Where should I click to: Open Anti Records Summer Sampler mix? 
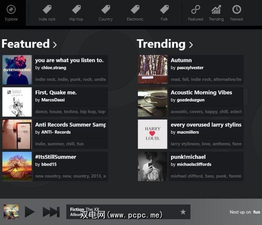pyautogui.click(x=70, y=125)
